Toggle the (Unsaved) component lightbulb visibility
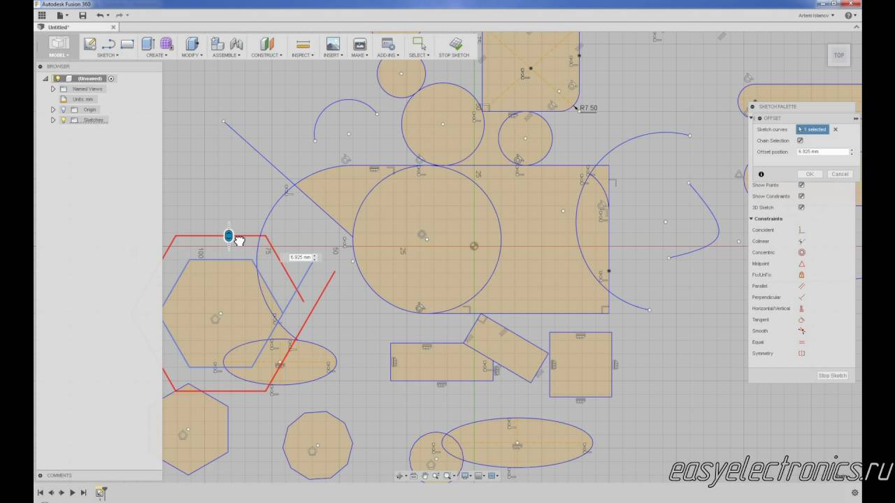The height and width of the screenshot is (503, 895). 58,78
